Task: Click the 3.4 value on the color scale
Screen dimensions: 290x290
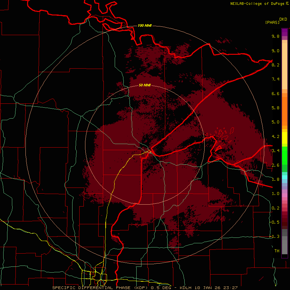Action: click(x=275, y=151)
